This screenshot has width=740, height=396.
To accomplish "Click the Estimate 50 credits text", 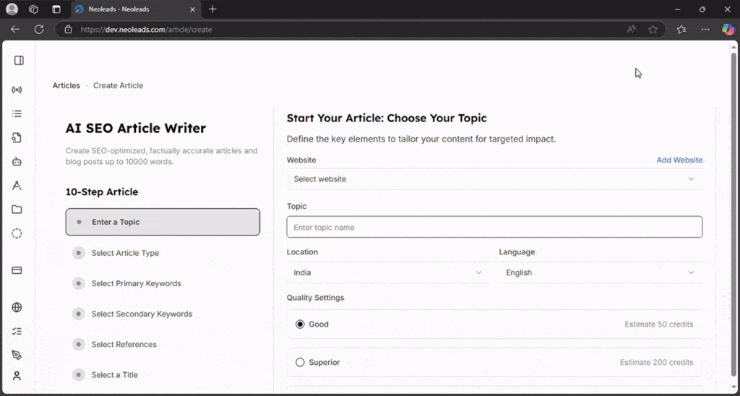I will pos(659,324).
